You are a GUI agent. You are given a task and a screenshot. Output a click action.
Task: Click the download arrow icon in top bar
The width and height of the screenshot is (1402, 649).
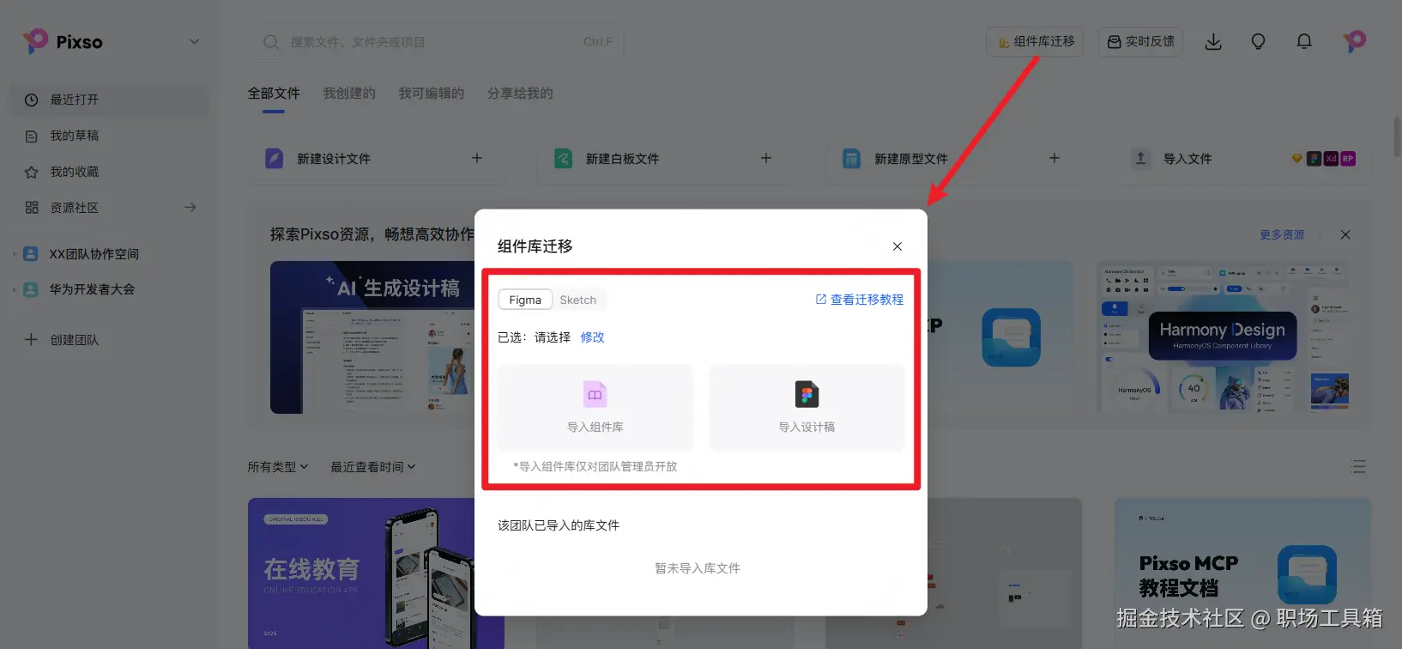pos(1213,42)
